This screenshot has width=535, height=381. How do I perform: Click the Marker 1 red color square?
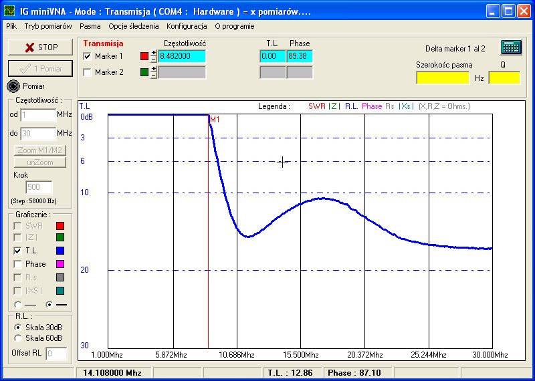[x=144, y=56]
